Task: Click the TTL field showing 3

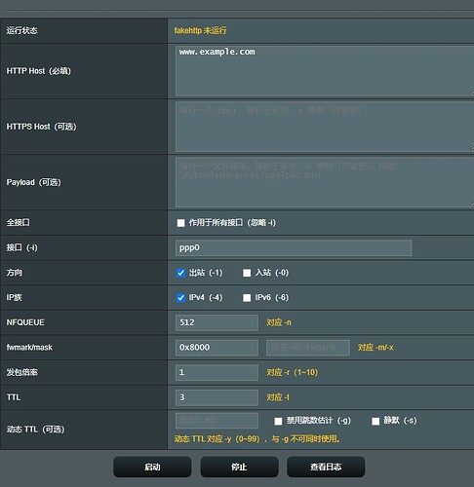Action: pos(217,397)
